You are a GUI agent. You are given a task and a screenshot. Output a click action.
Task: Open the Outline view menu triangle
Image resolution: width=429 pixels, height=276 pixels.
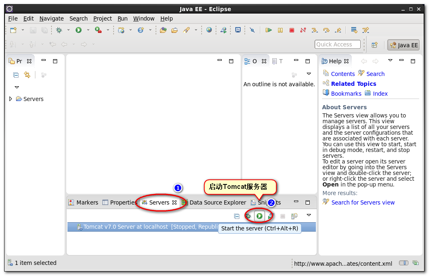click(x=309, y=74)
